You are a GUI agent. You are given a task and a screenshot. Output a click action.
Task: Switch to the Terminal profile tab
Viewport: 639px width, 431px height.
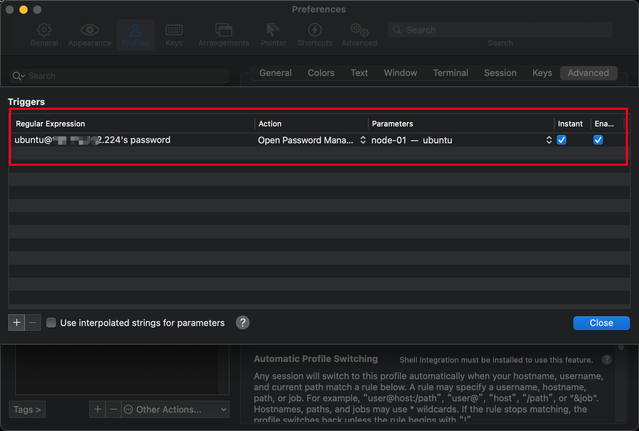pyautogui.click(x=451, y=73)
